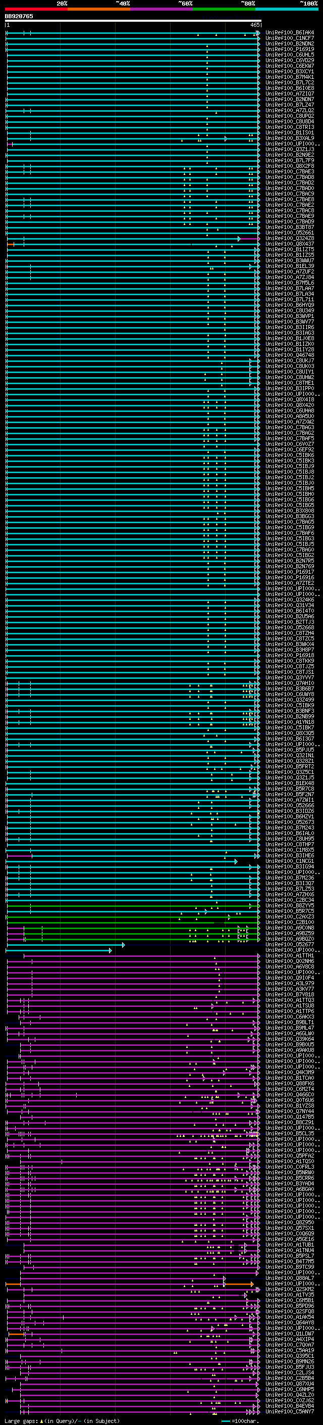
Task: Click label UniRef100_C7BAE3
Action: coord(290,171)
